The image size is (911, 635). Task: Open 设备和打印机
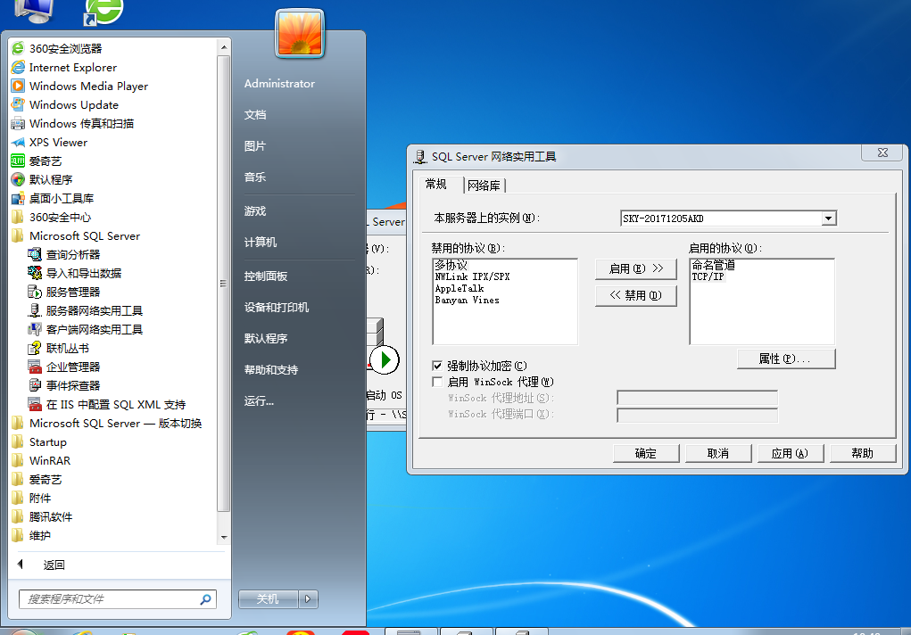(276, 308)
